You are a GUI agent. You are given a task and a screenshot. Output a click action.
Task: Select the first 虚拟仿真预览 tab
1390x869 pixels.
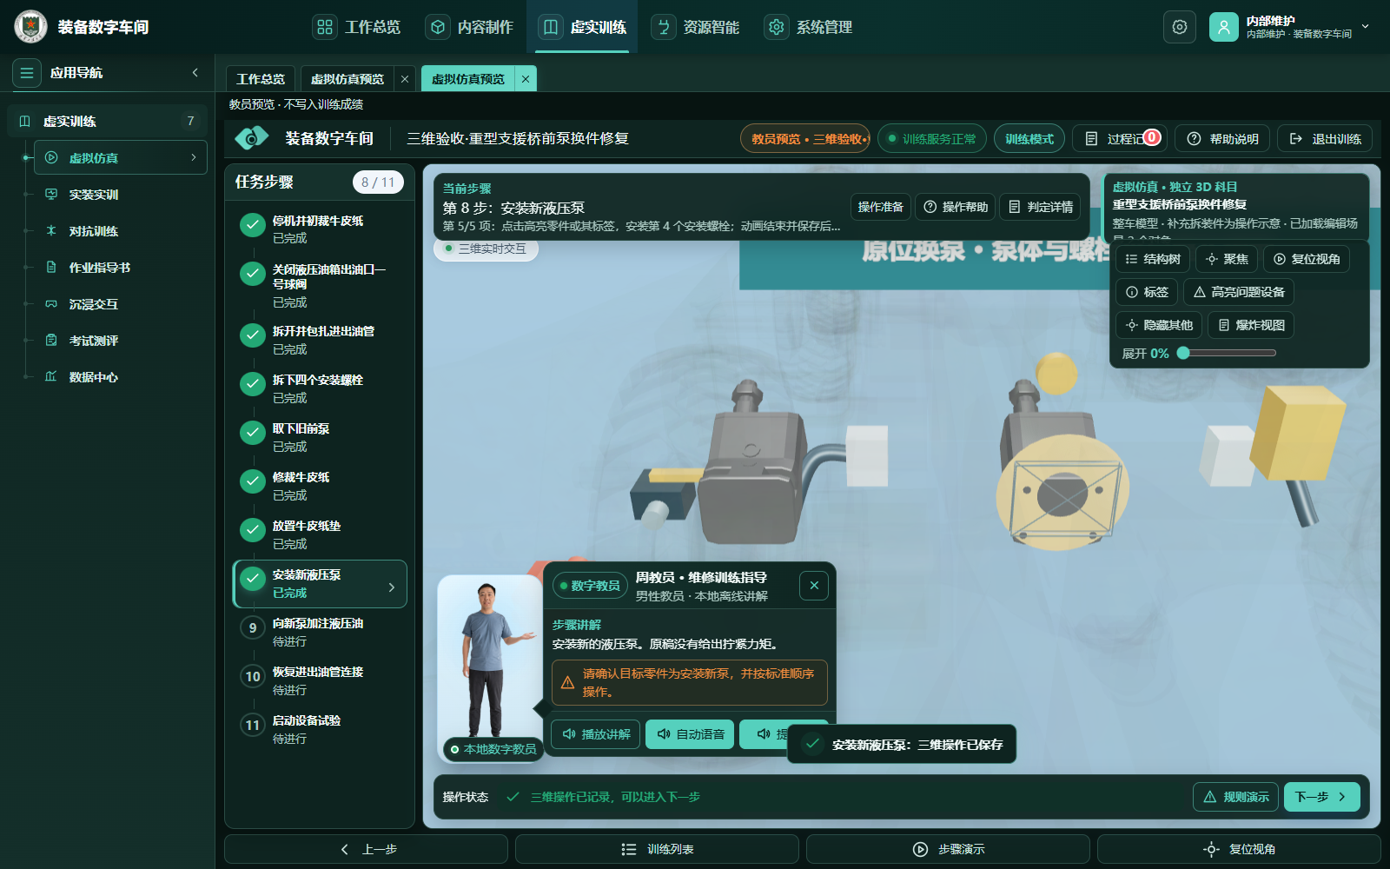[x=347, y=79]
